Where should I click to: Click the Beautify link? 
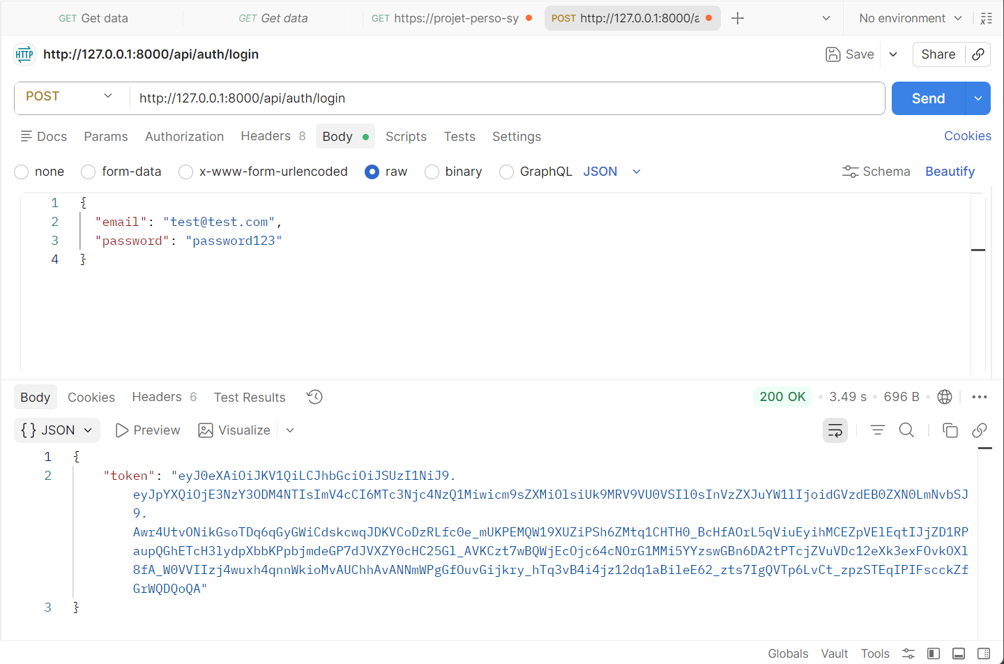click(950, 172)
